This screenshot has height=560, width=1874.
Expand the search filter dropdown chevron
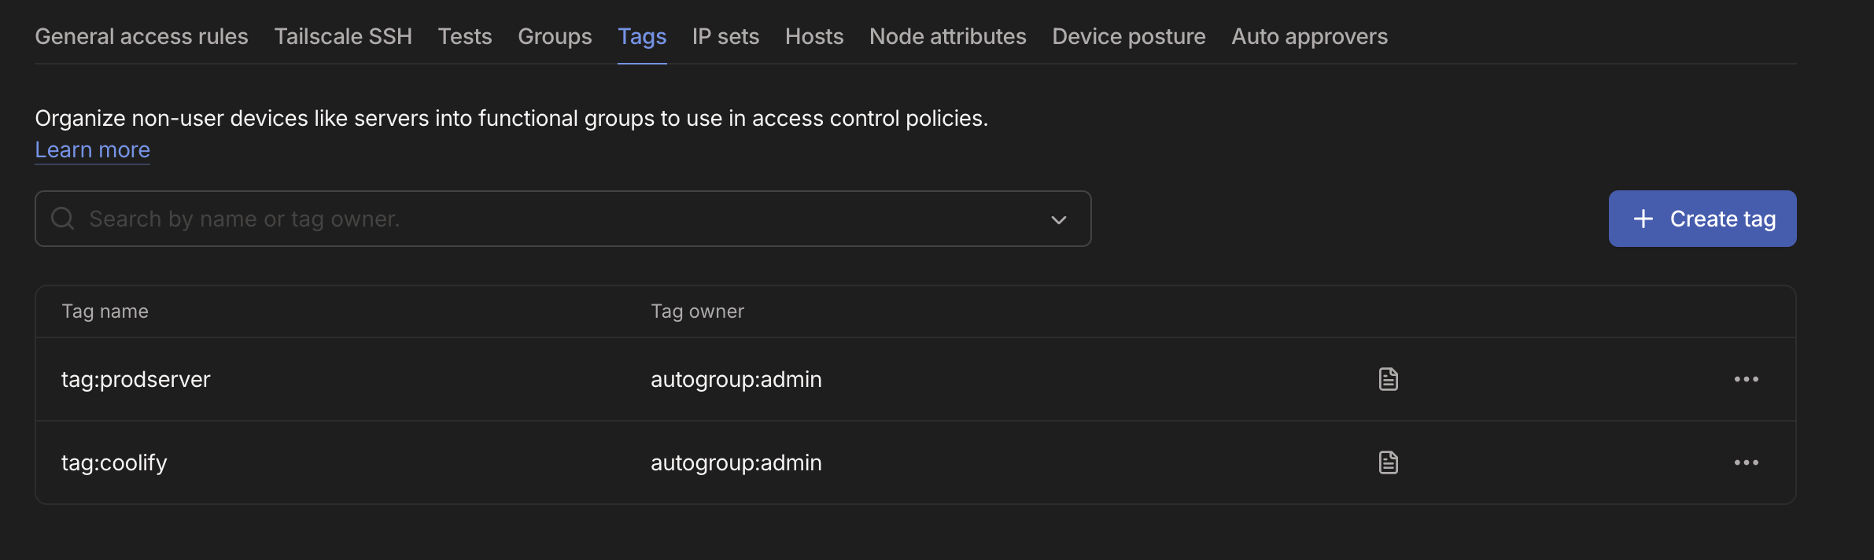point(1059,219)
